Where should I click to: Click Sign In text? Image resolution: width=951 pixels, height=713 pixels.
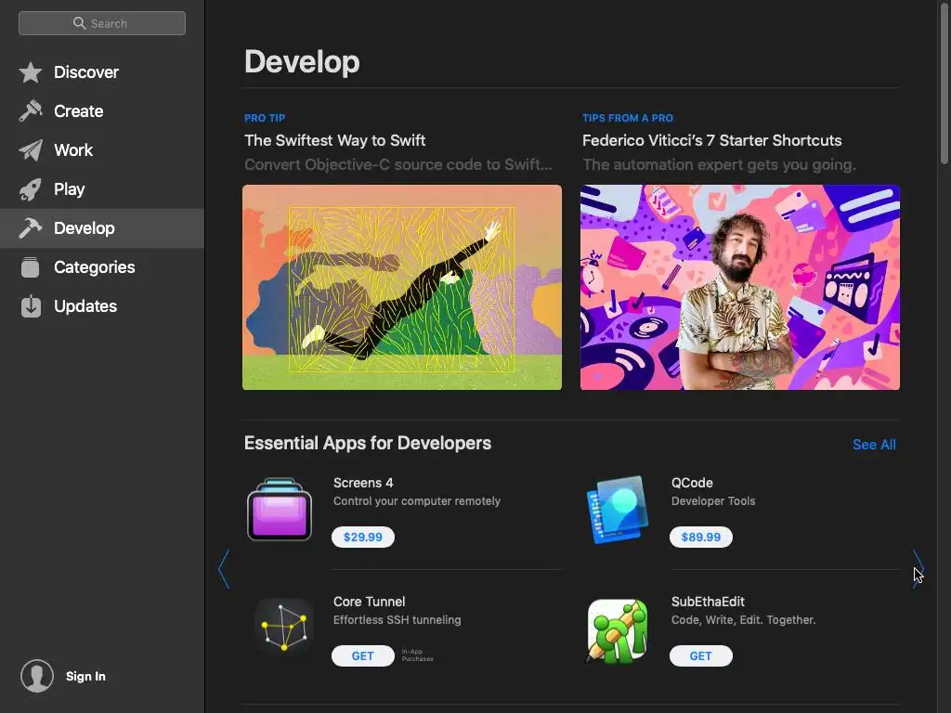[x=85, y=676]
